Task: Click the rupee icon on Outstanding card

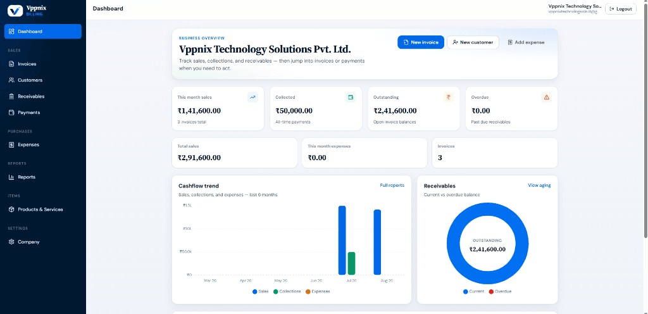Action: (449, 97)
